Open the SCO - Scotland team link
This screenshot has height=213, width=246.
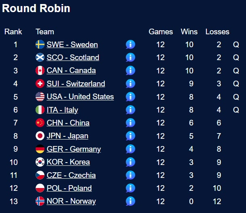pos(73,57)
